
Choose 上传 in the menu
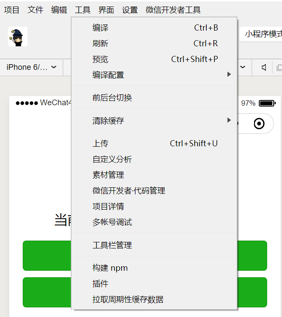point(154,144)
